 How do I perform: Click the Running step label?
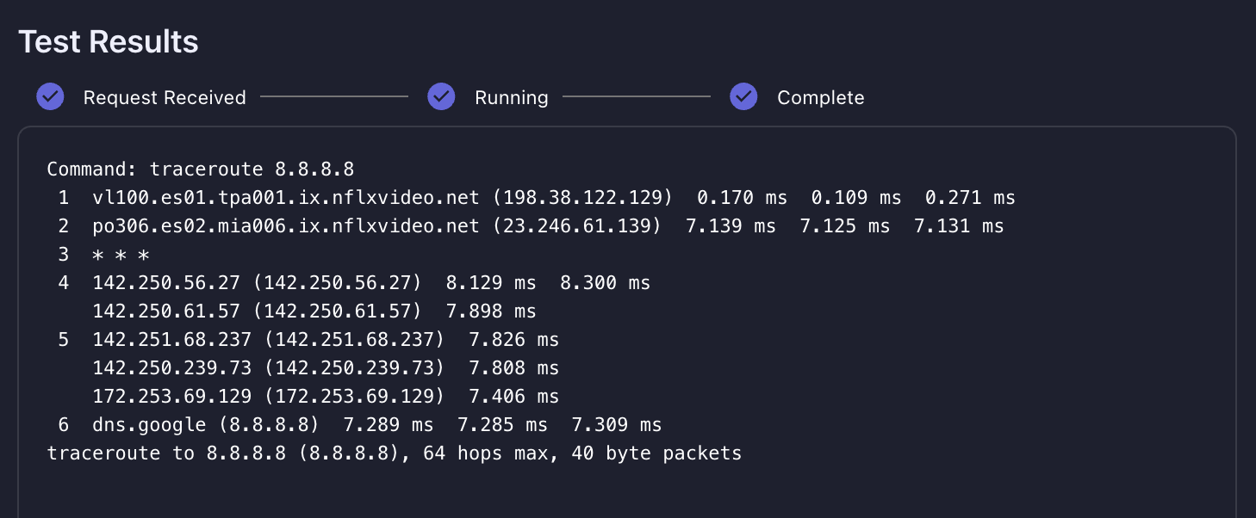tap(512, 98)
